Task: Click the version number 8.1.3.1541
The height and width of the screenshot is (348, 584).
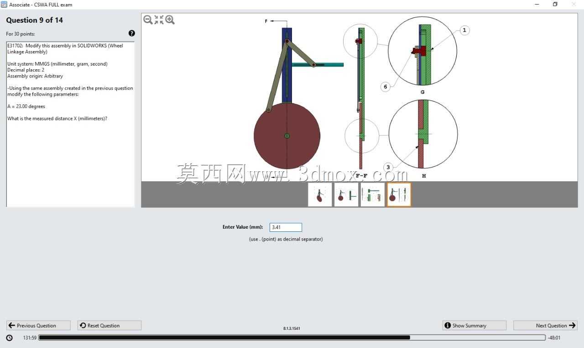Action: pyautogui.click(x=292, y=328)
